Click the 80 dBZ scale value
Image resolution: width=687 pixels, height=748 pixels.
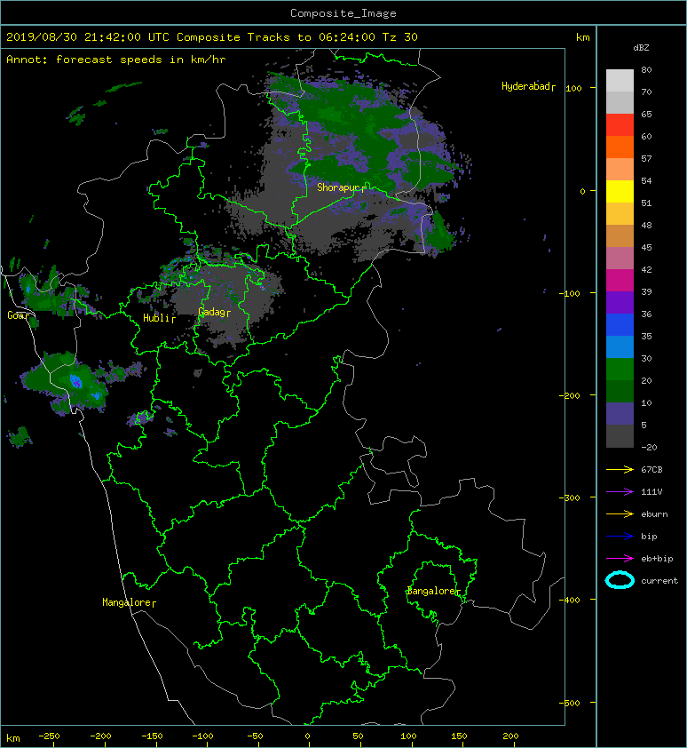(646, 69)
